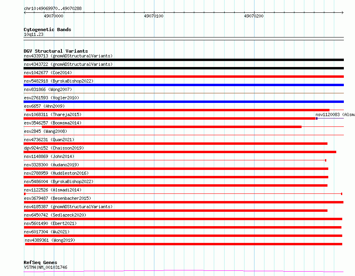Click the 49070200 ruler position label
Image resolution: width=355 pixels, height=276 pixels.
[254, 16]
